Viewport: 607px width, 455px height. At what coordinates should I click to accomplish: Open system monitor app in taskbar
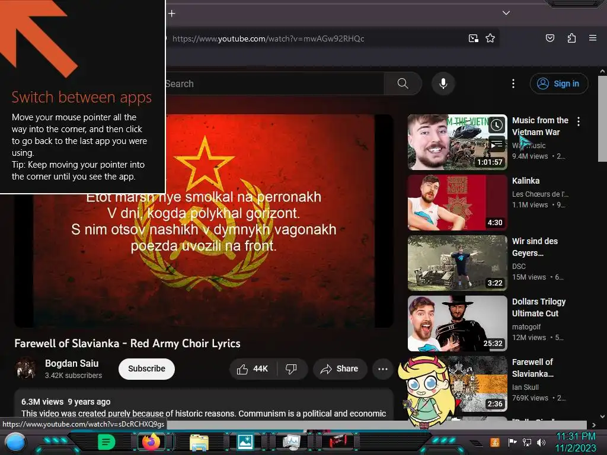291,442
